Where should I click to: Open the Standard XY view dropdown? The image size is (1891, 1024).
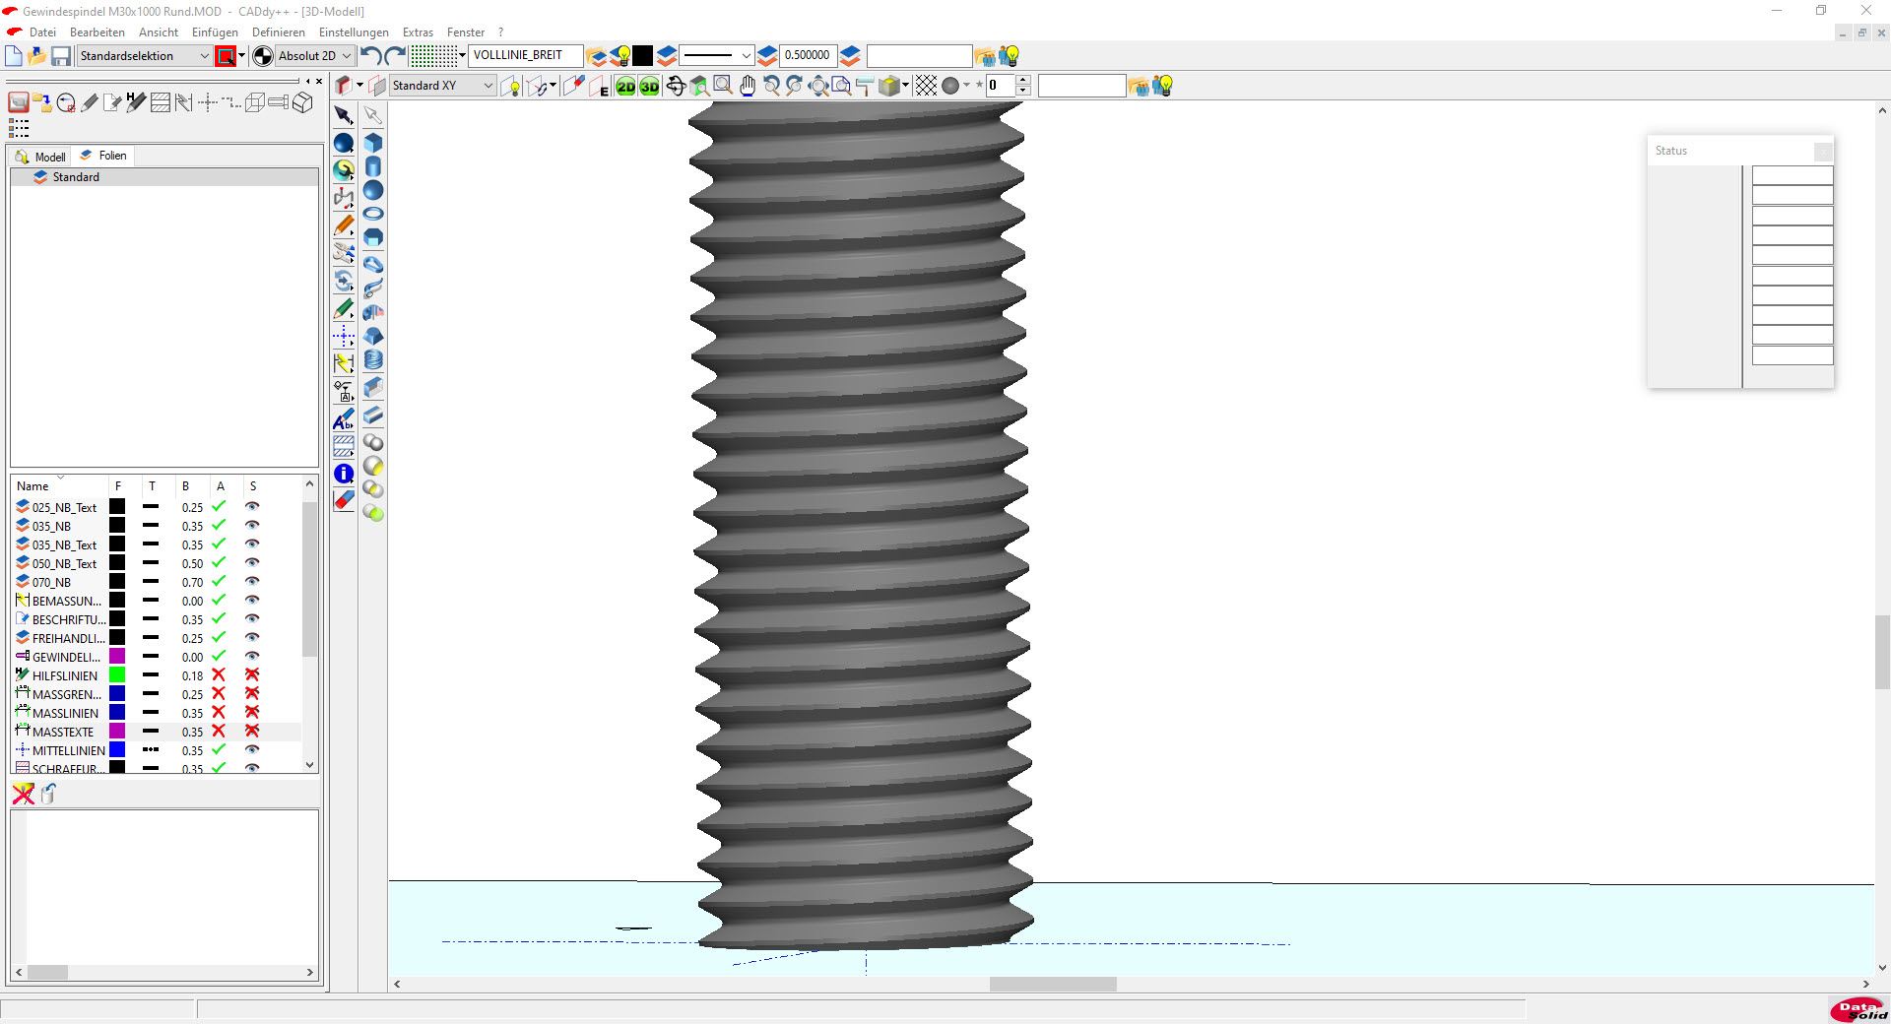(442, 86)
